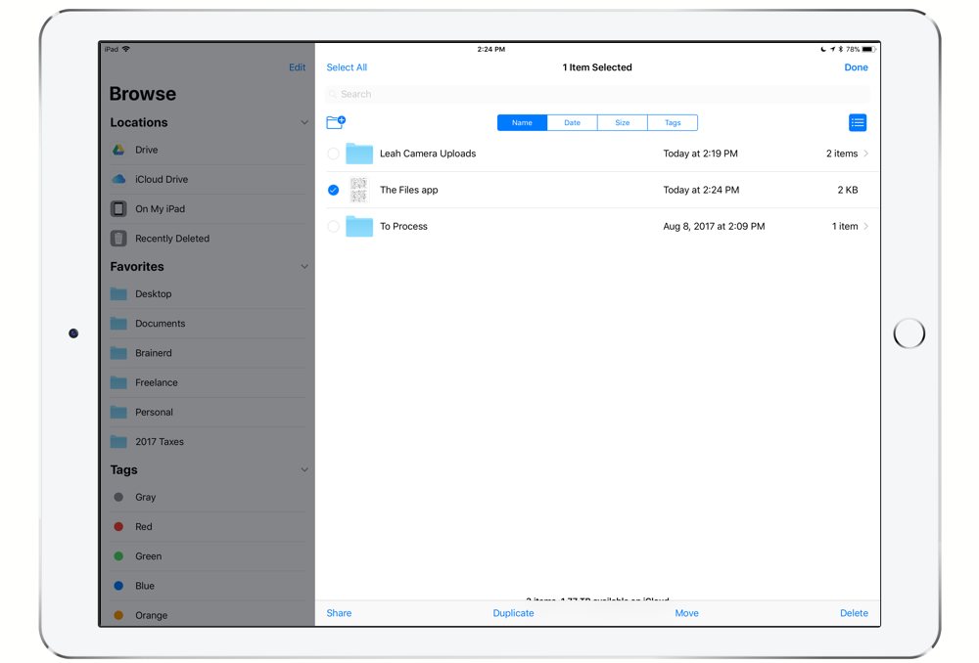Collapse the Favorites section chevron
Image resolution: width=979 pixels, height=663 pixels.
click(x=304, y=267)
